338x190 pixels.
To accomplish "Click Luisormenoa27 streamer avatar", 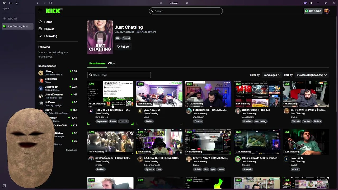I will click(x=140, y=159).
